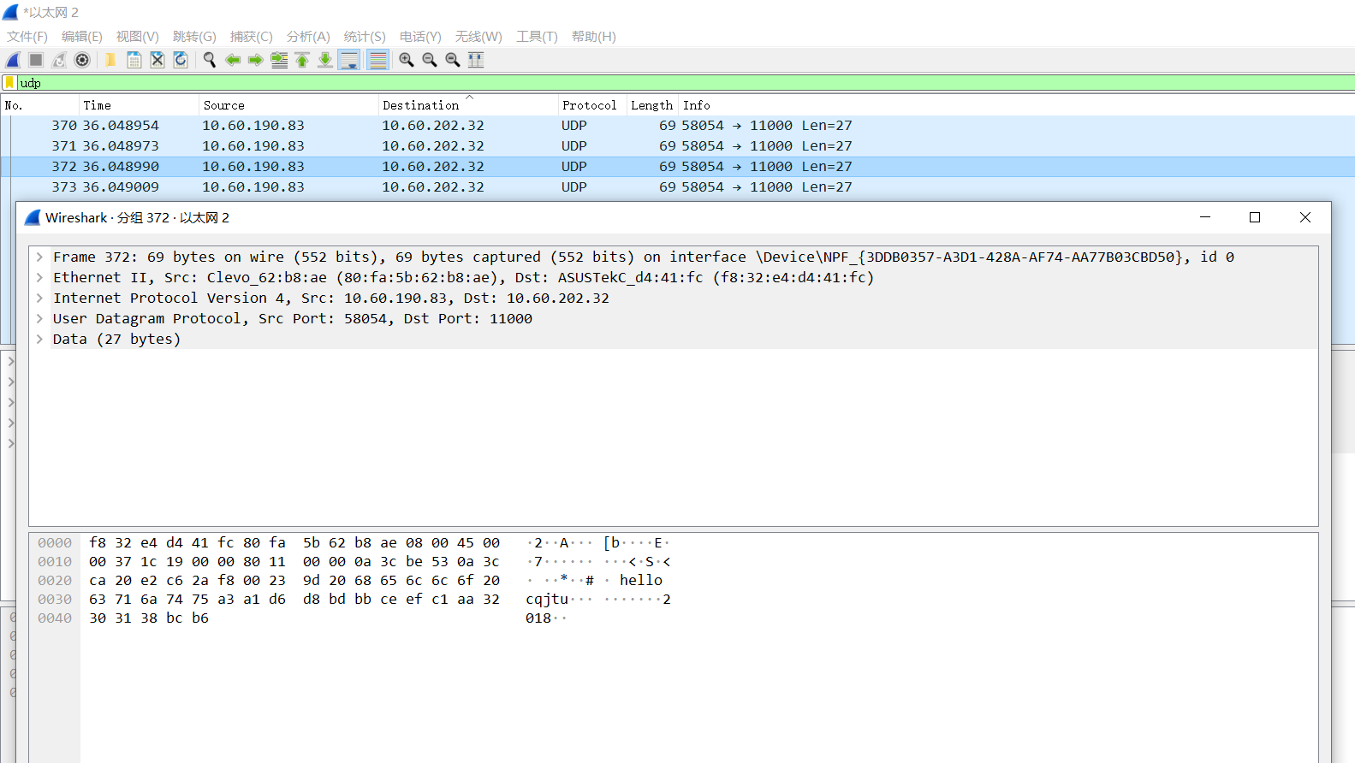Click hex offset row 0020 bytes
Screen dimensions: 1355x763
294,580
